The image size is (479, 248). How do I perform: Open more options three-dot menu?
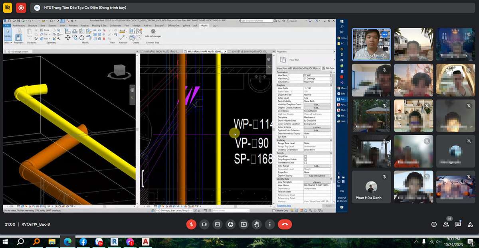coord(270,224)
